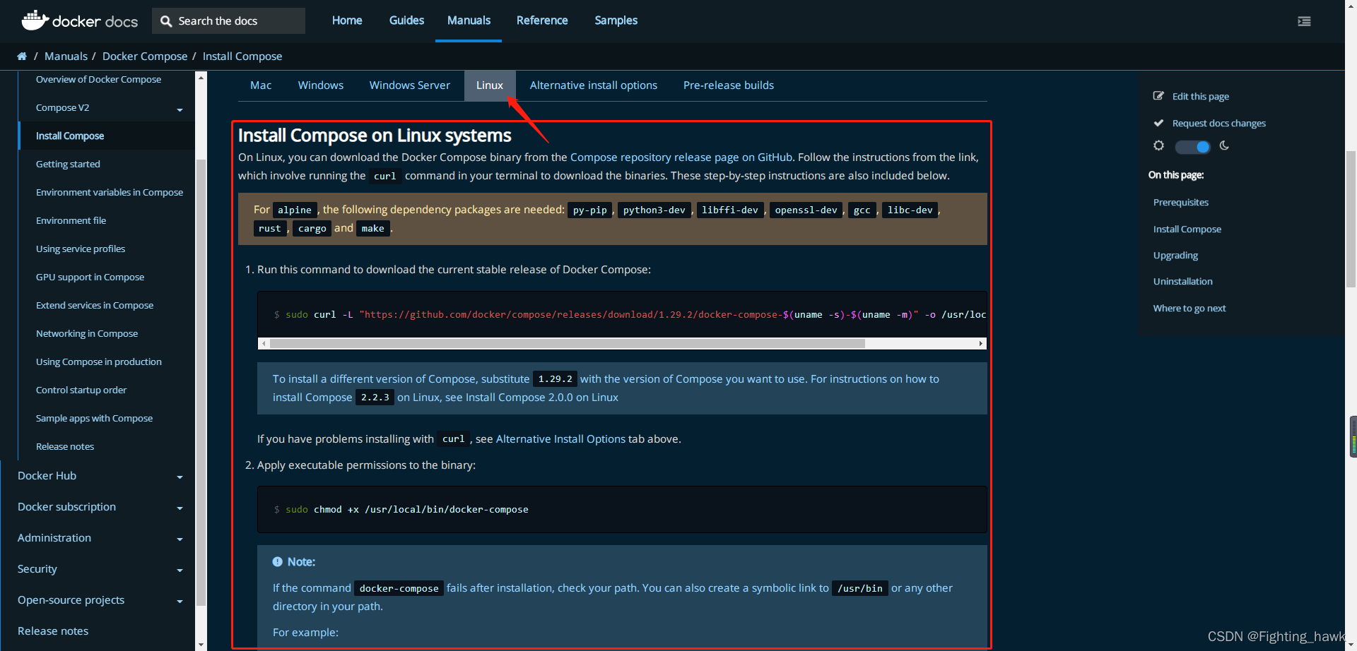
Task: Click the curl code block horizontal scrollbar
Action: click(x=567, y=343)
